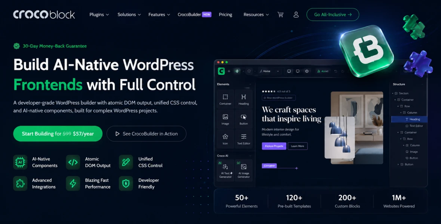Select the highlighted Heading row in Structure
This screenshot has width=441, height=224.
click(x=409, y=119)
